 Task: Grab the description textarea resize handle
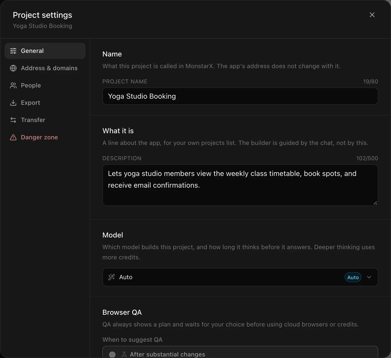coord(375,203)
